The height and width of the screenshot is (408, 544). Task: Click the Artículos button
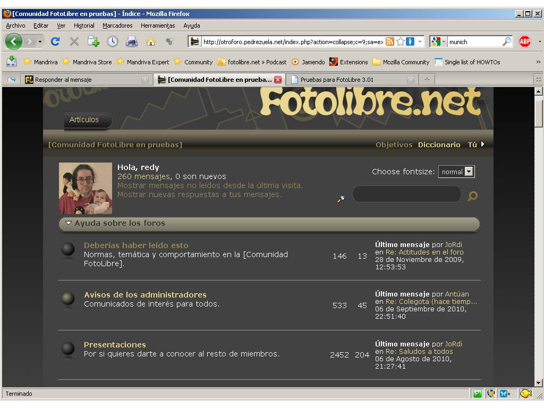[x=88, y=120]
